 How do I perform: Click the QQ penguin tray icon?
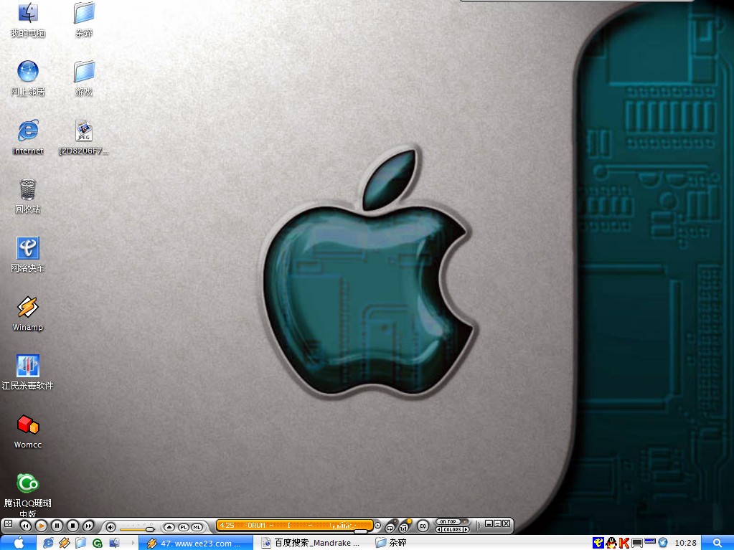[611, 543]
